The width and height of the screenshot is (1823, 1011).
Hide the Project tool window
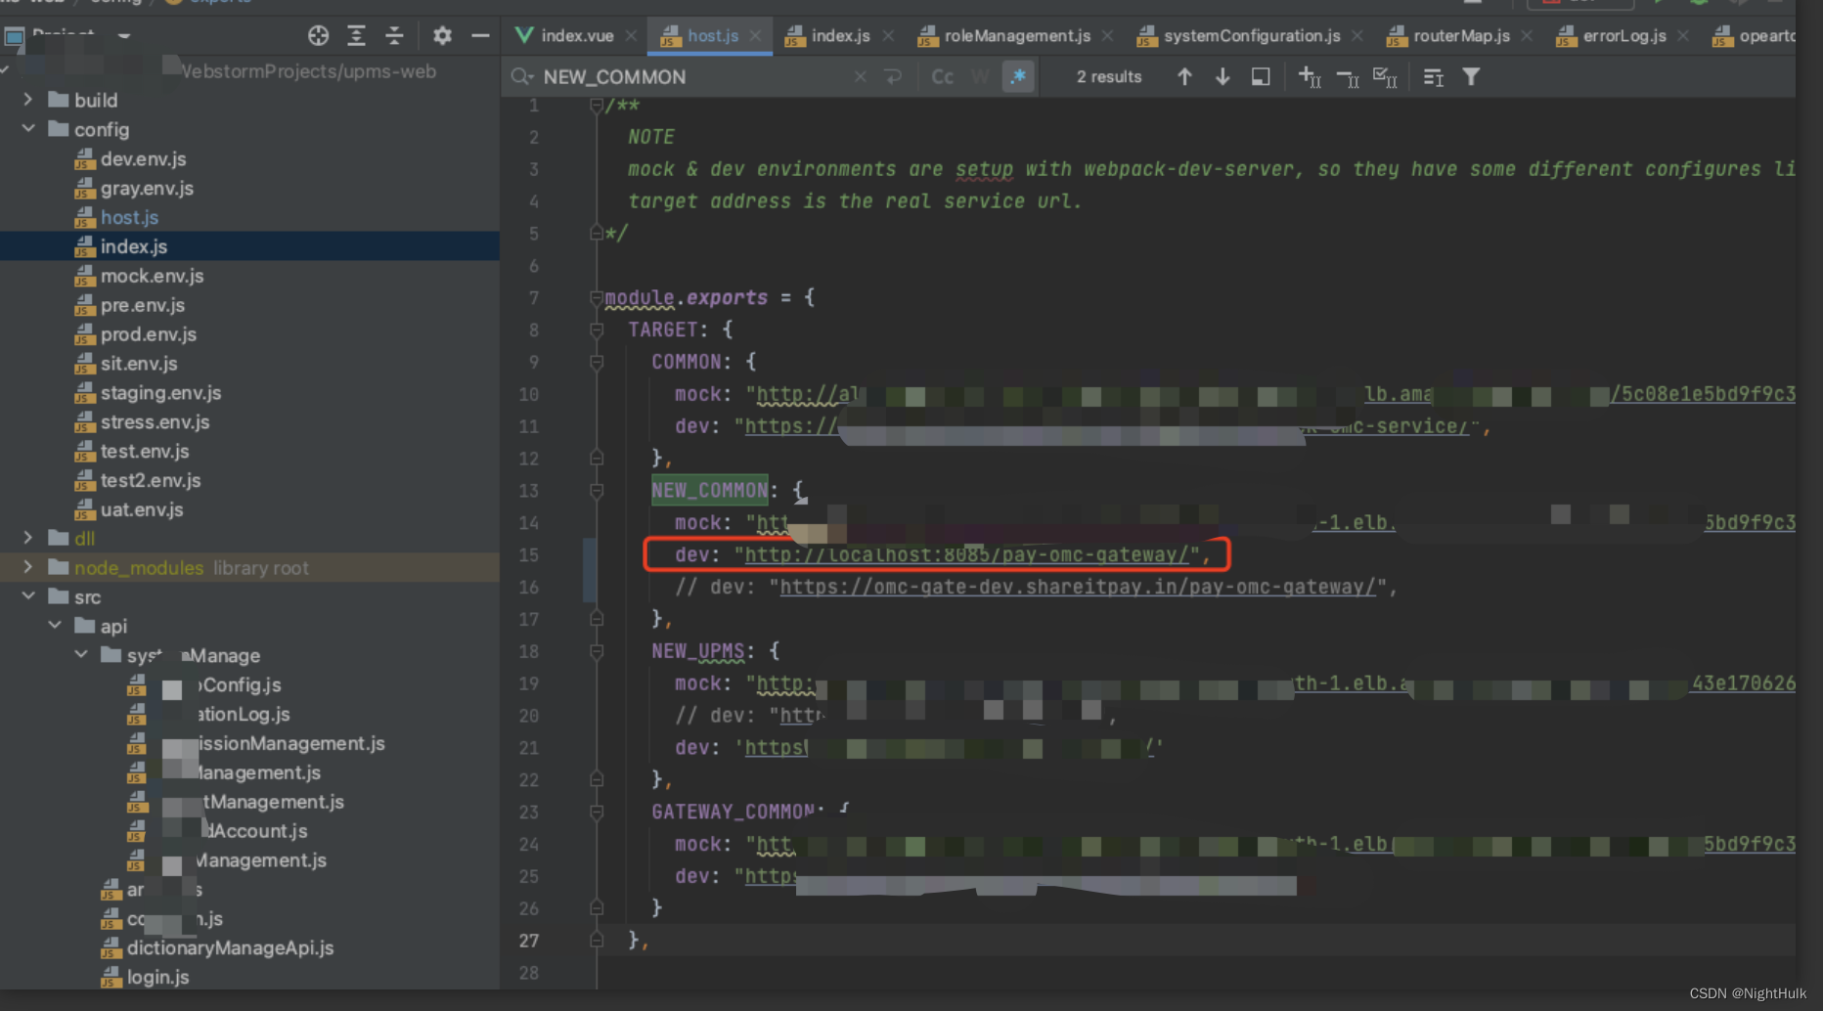tap(480, 36)
